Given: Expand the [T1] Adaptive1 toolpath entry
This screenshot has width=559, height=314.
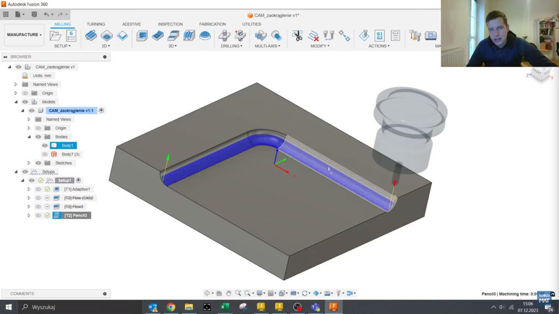Looking at the screenshot, I should 28,189.
